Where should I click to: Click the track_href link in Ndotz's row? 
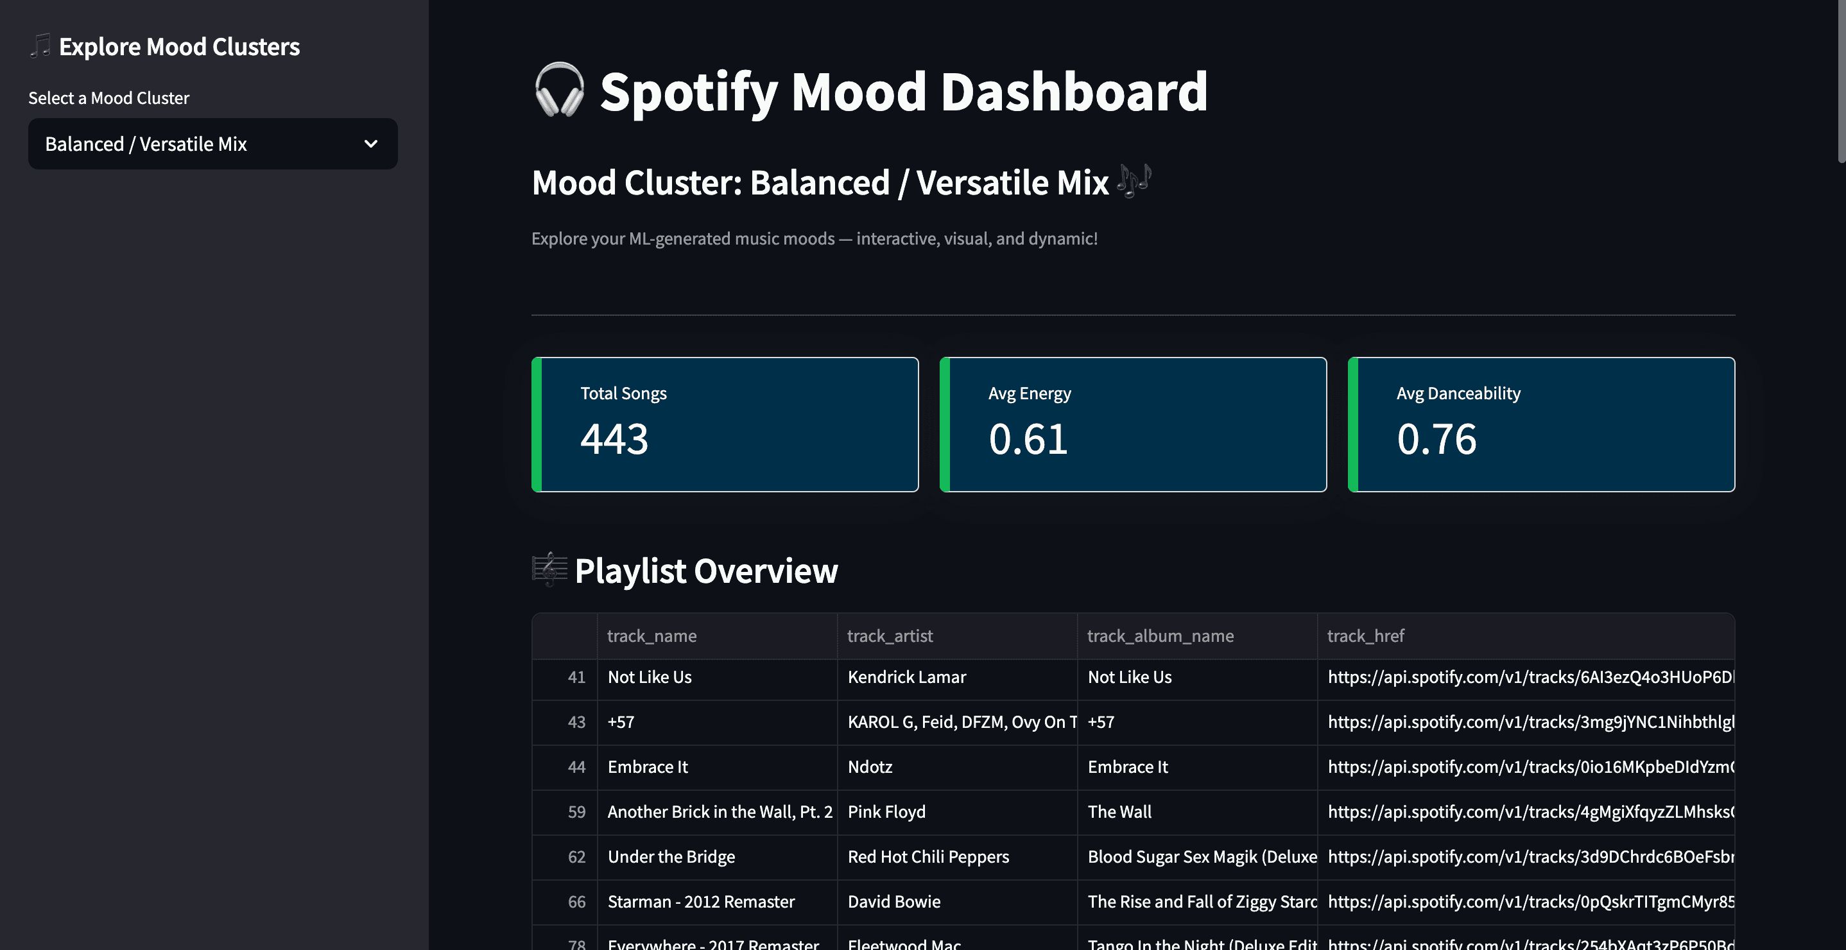pos(1526,767)
